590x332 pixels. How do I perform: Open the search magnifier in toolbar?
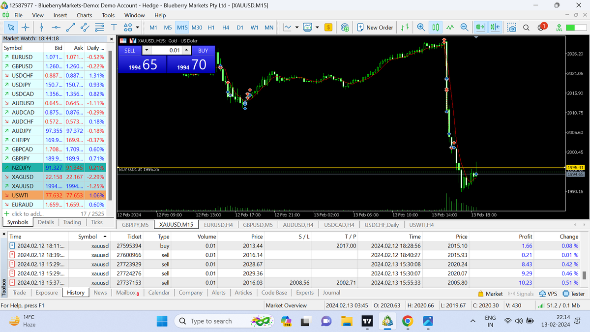pos(526,28)
